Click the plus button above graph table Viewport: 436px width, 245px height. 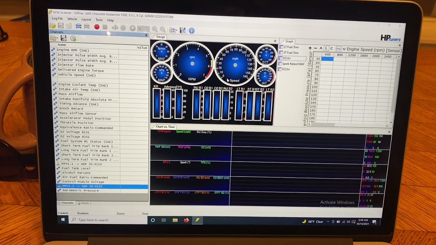pos(310,48)
